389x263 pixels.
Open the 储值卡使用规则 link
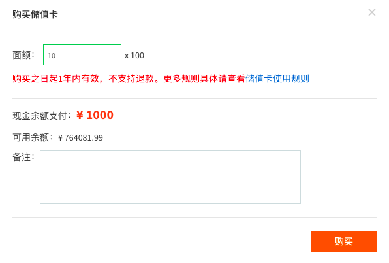(x=277, y=79)
